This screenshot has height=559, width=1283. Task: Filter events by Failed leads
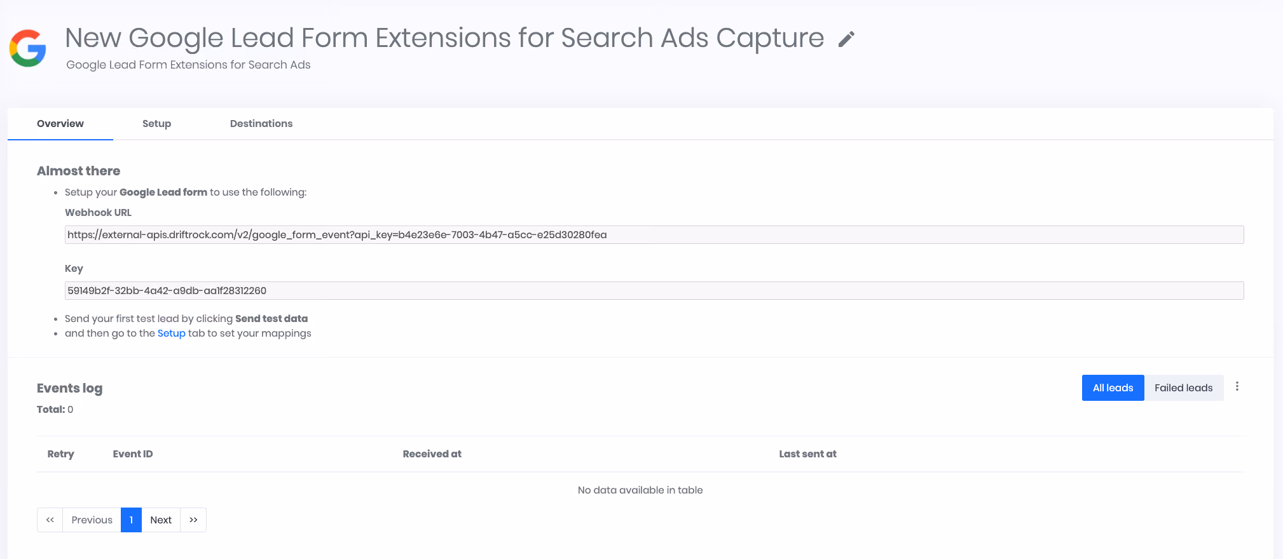tap(1184, 387)
